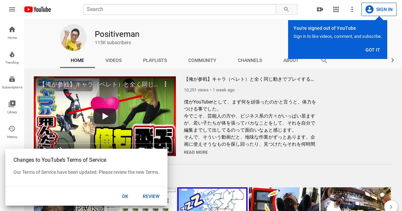402x211 pixels.
Task: Open Library in the left sidebar
Action: (12, 107)
